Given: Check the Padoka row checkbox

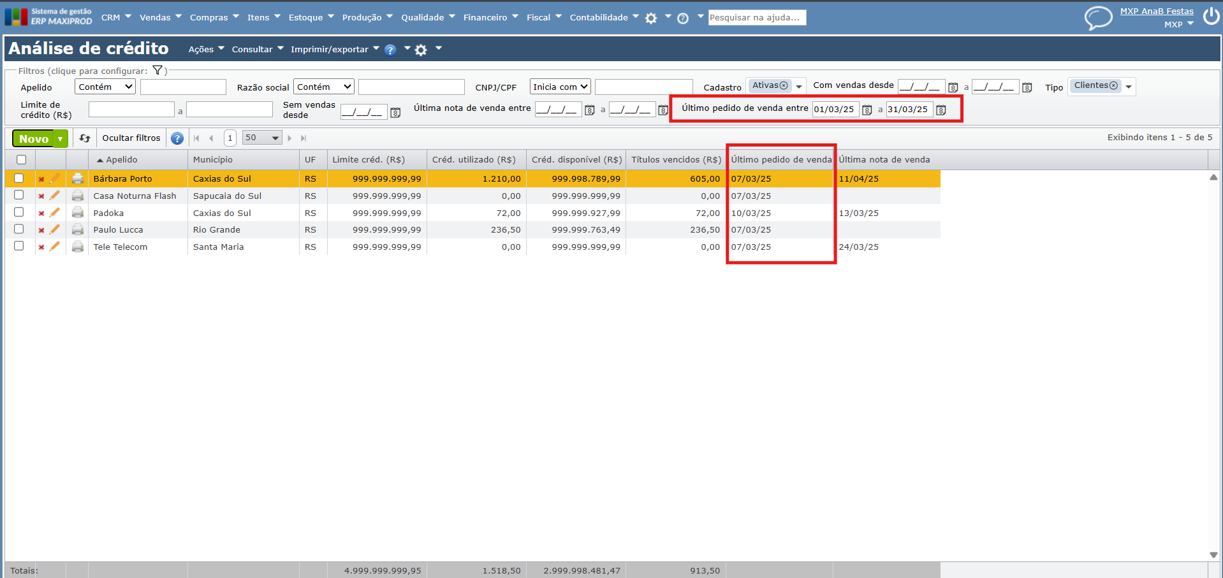Looking at the screenshot, I should coord(19,212).
